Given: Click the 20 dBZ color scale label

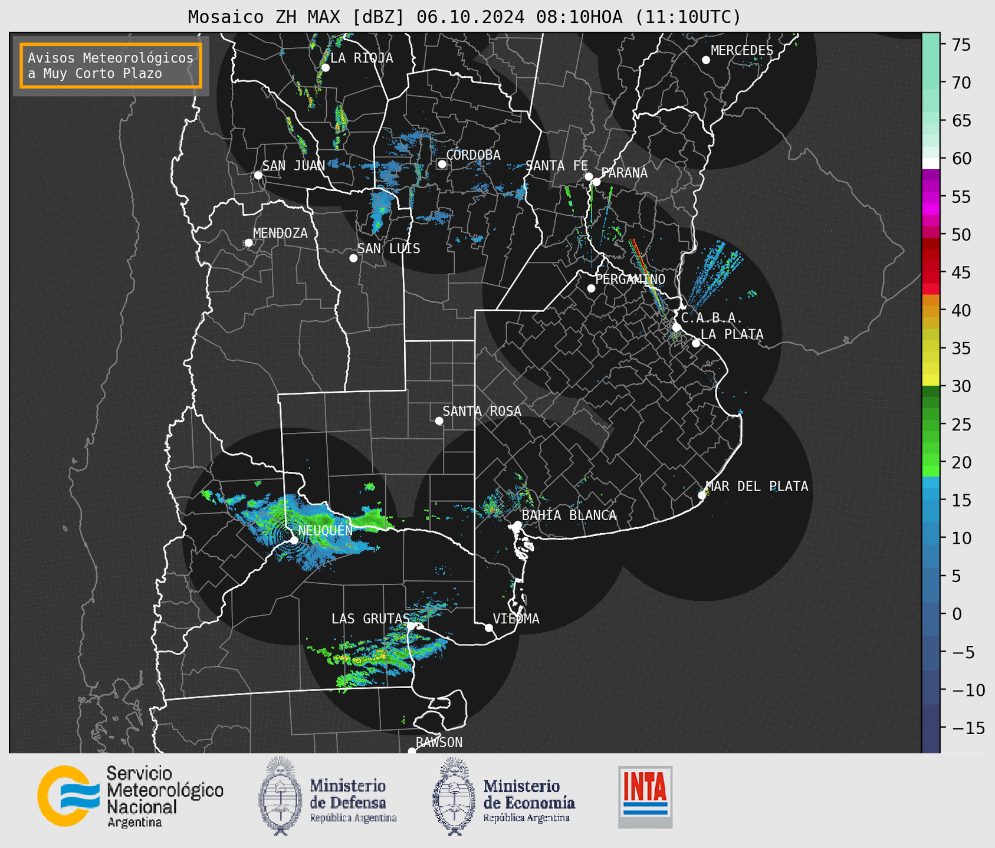Looking at the screenshot, I should (961, 462).
